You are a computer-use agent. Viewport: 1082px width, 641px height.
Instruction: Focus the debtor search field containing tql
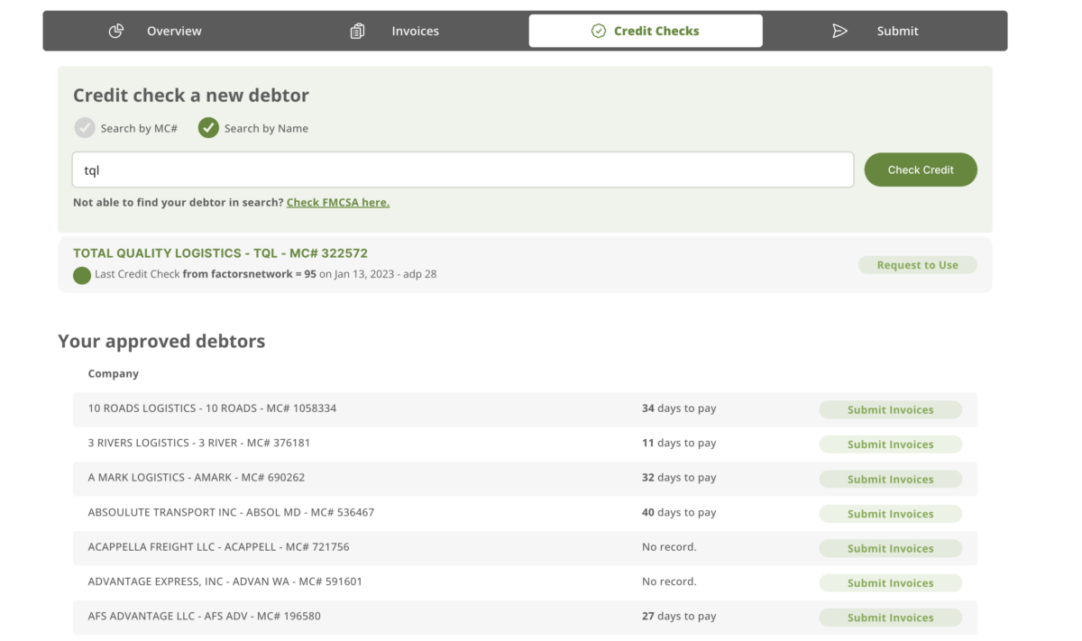coord(463,169)
